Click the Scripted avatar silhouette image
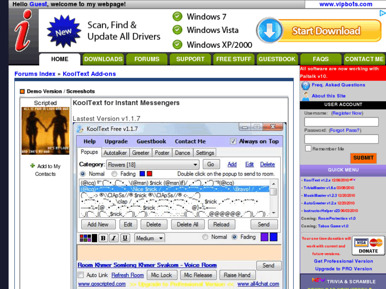This screenshot has width=386, height=289. tap(45, 130)
